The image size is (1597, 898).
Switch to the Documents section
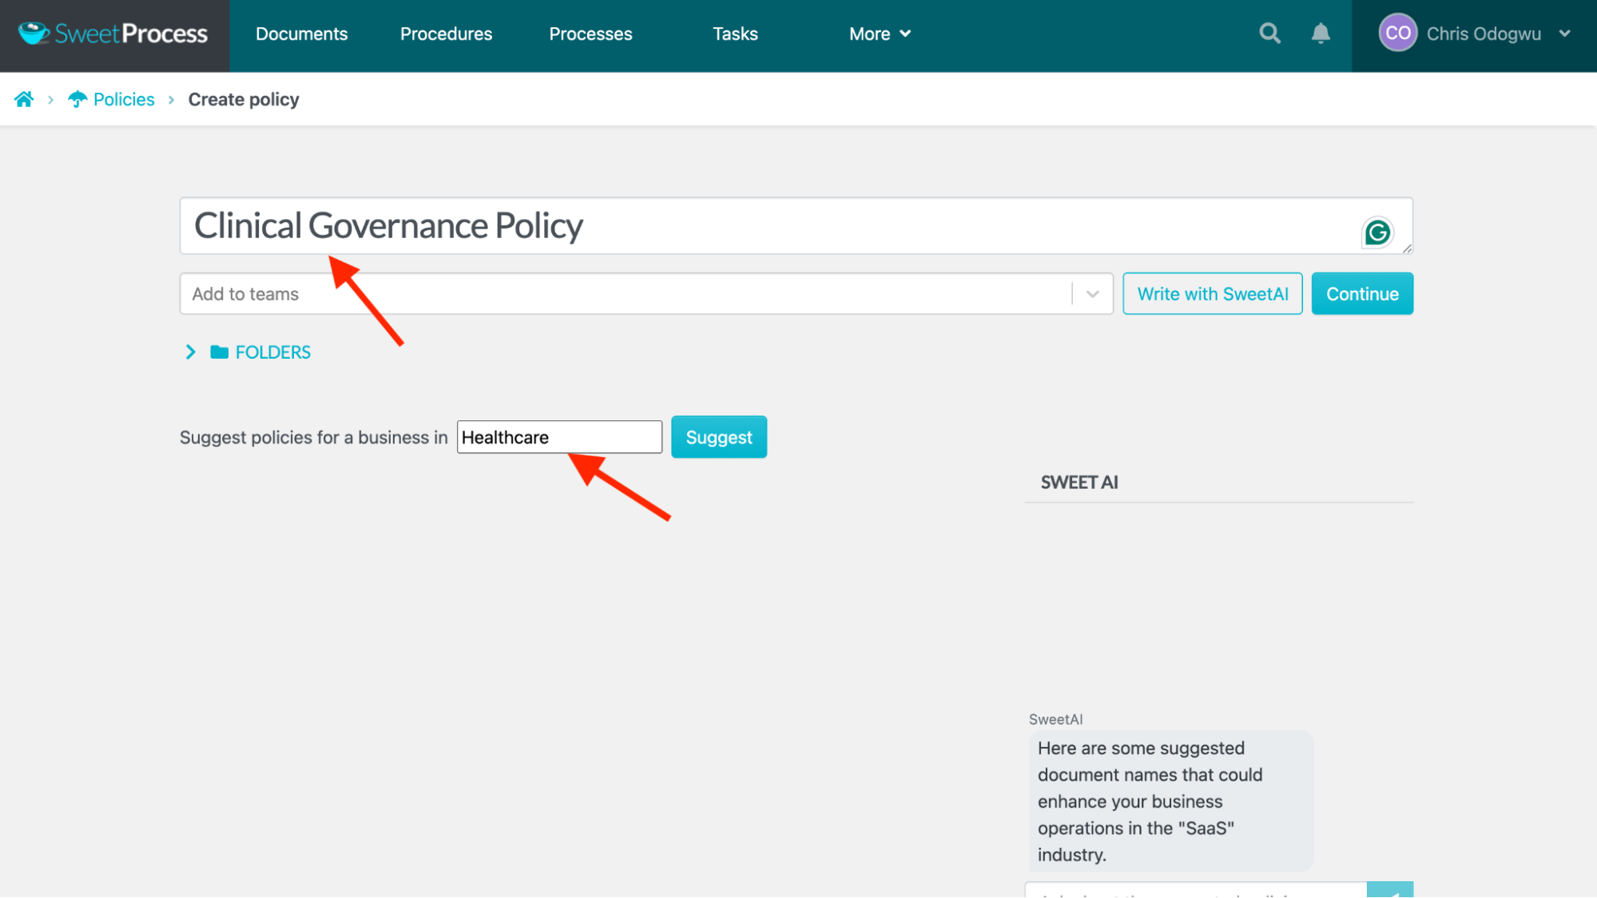coord(301,34)
